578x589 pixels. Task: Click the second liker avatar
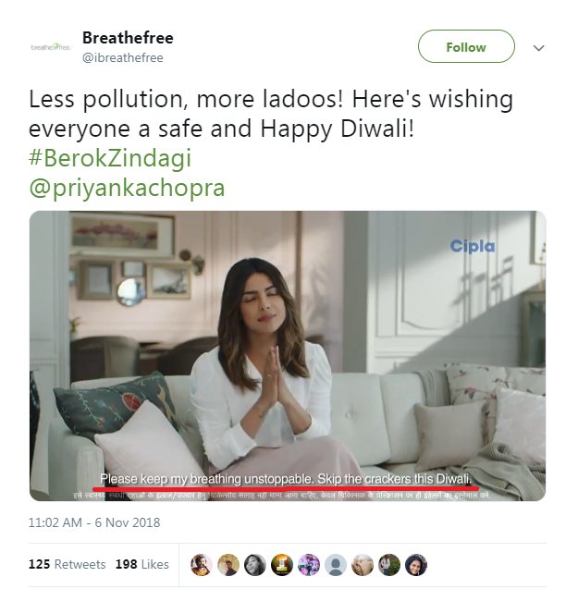pyautogui.click(x=228, y=565)
